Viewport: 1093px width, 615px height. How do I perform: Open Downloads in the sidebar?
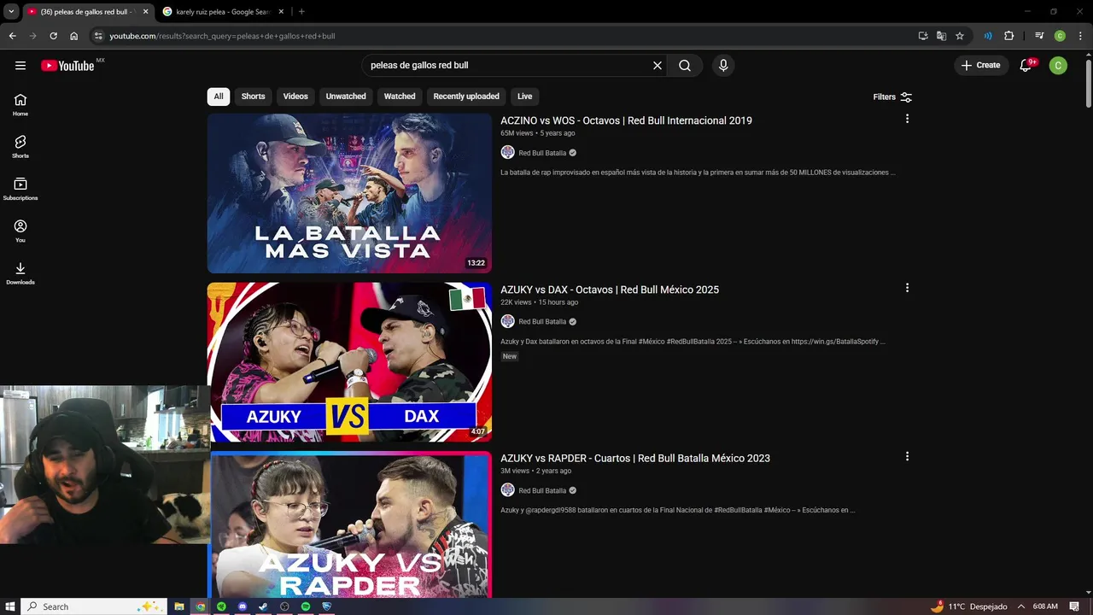coord(20,273)
